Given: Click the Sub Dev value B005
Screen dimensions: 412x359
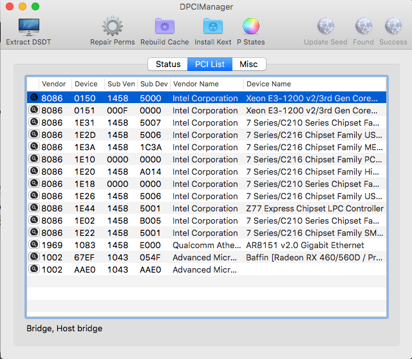Looking at the screenshot, I should tap(150, 220).
